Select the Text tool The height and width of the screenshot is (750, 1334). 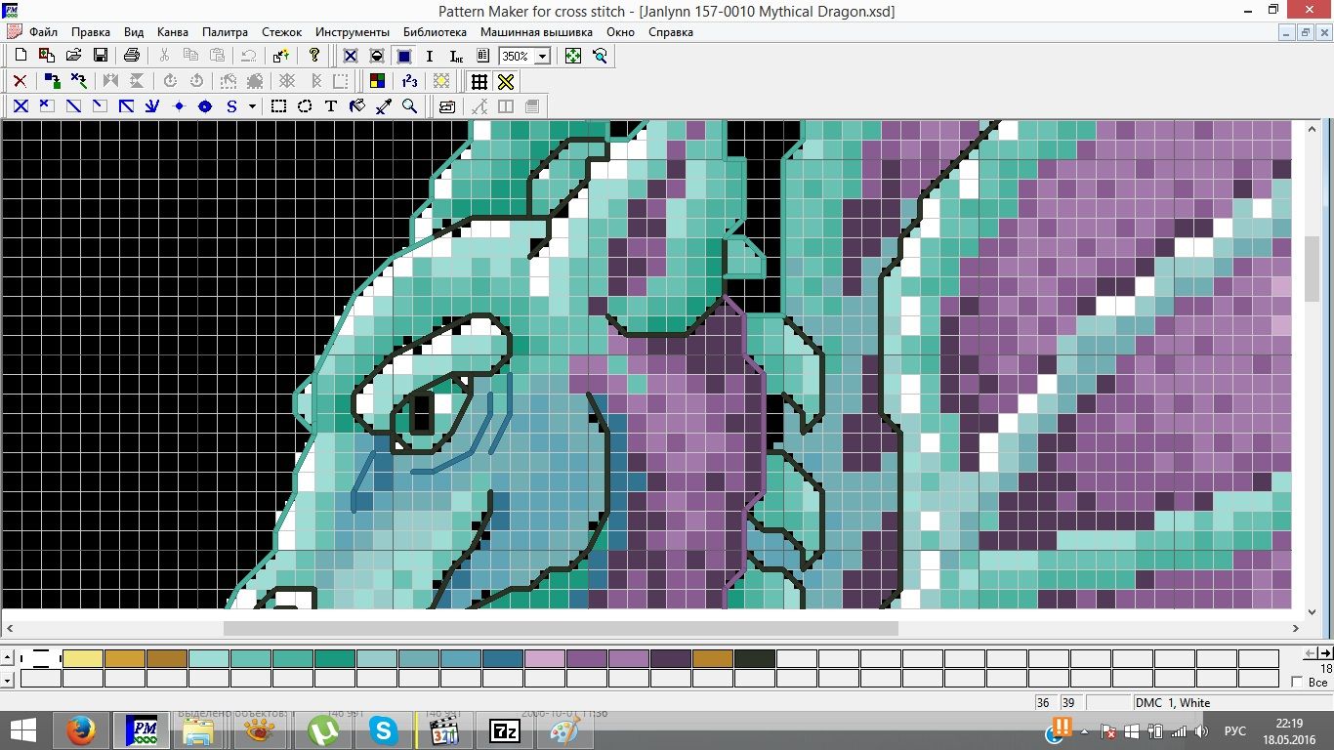point(331,106)
